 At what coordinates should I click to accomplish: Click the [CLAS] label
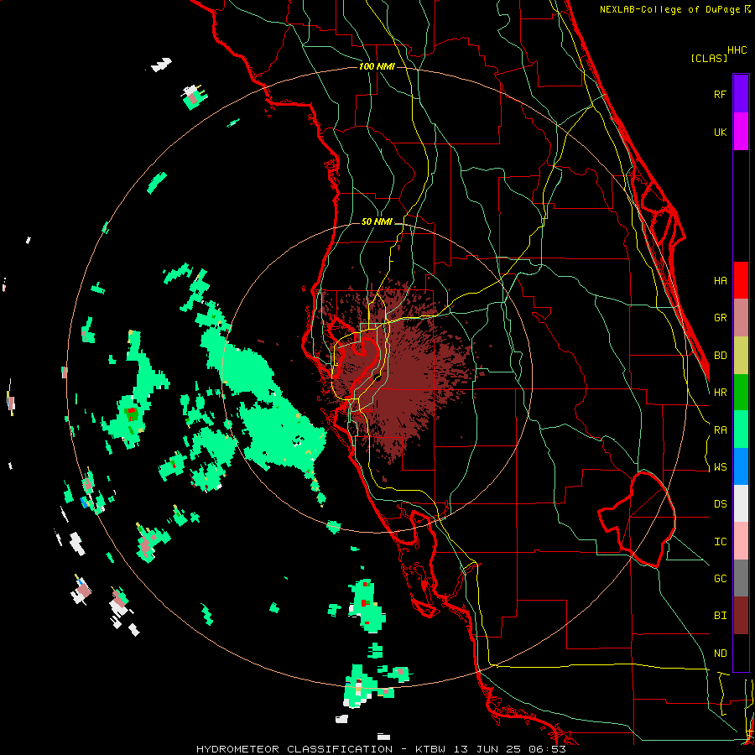(x=709, y=59)
